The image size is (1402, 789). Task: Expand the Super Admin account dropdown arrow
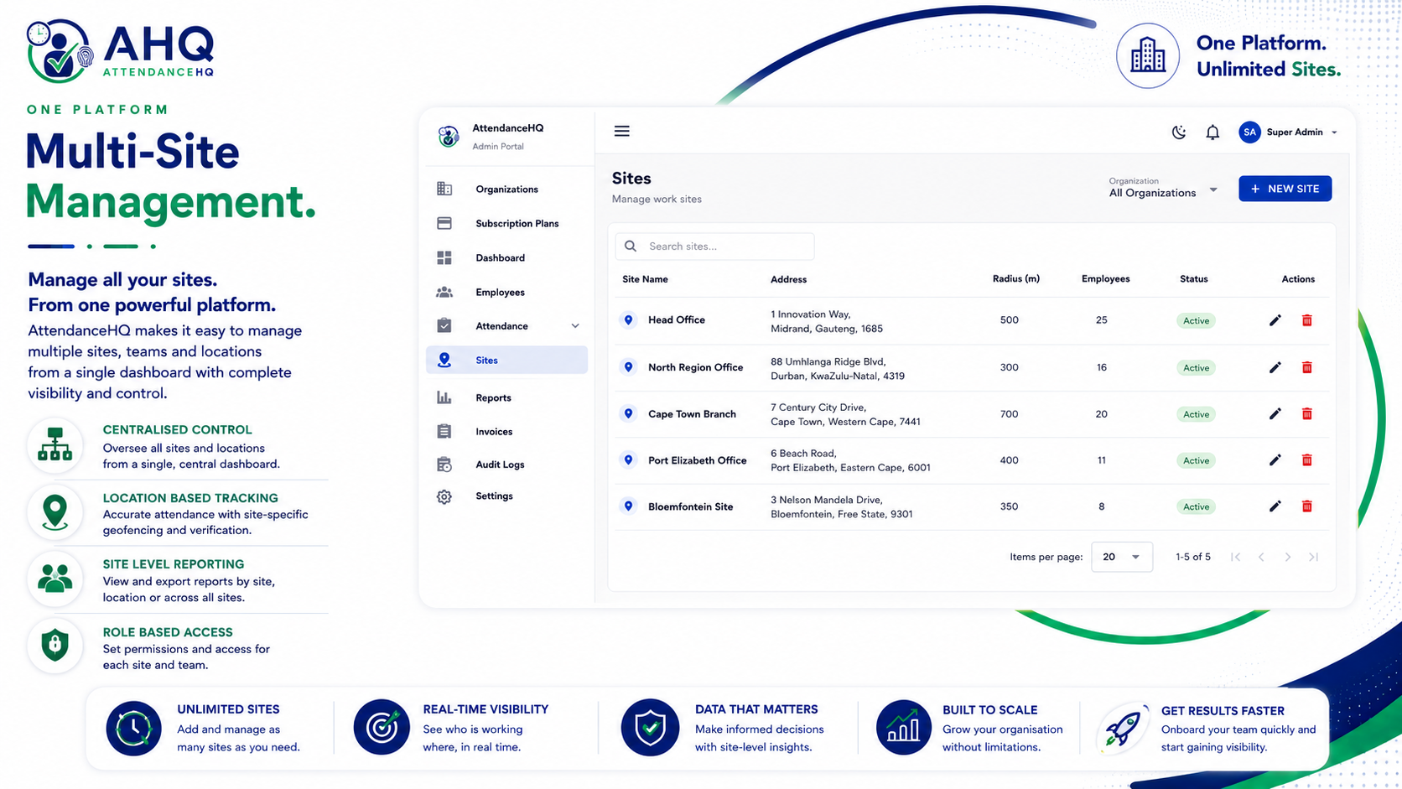tap(1334, 132)
